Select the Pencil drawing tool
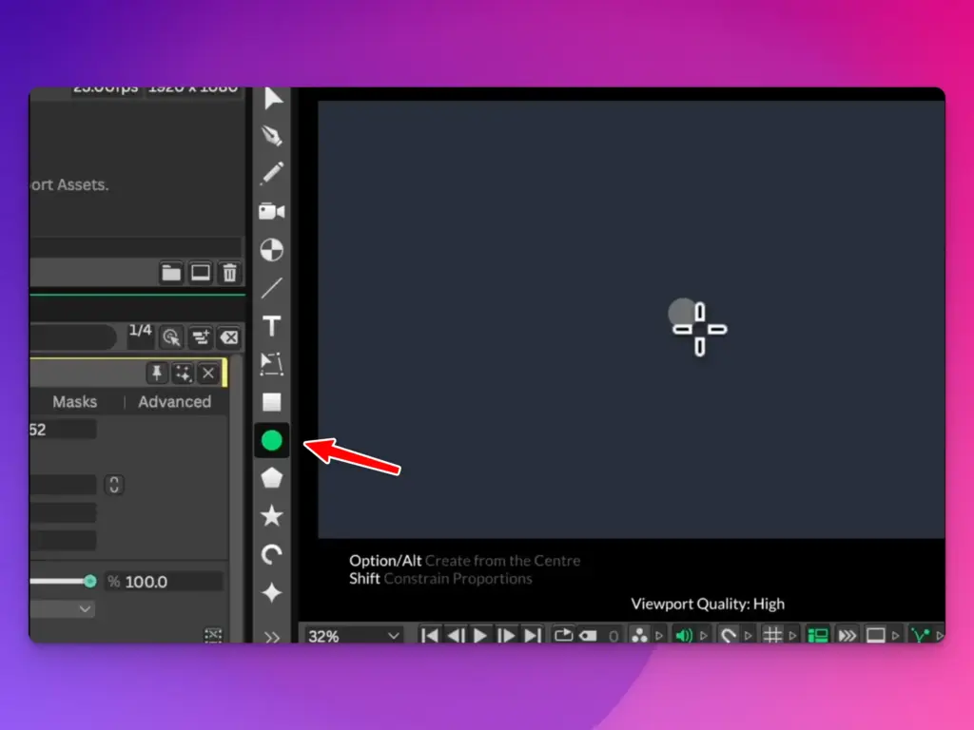Screen dimensions: 974x730 coord(271,173)
